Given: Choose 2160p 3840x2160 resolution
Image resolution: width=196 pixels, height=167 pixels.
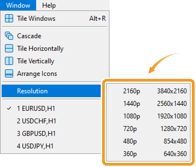Looking at the screenshot, I should 155,91.
